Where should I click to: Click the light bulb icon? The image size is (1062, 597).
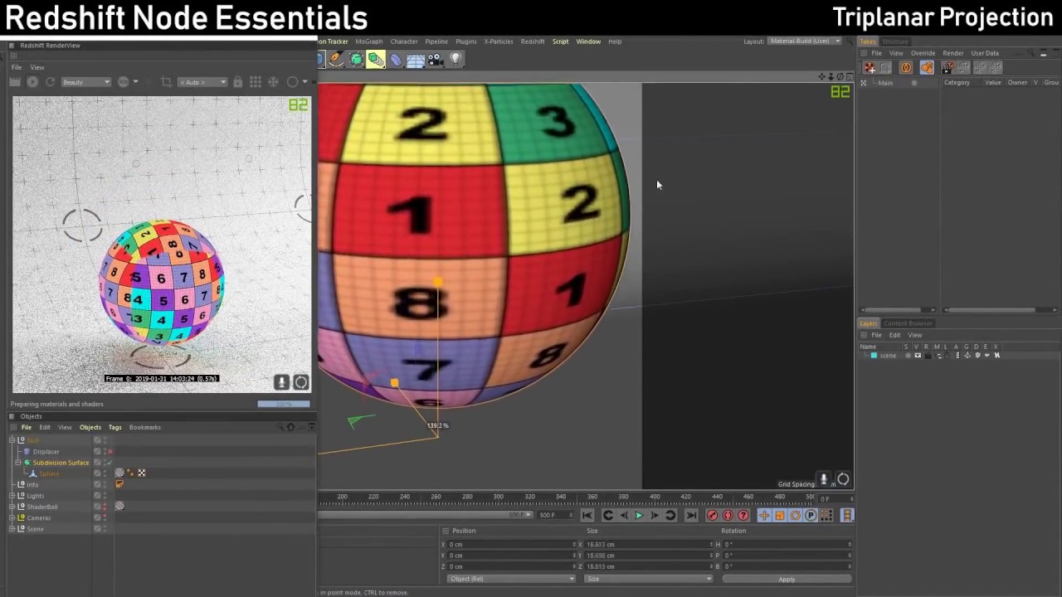455,59
